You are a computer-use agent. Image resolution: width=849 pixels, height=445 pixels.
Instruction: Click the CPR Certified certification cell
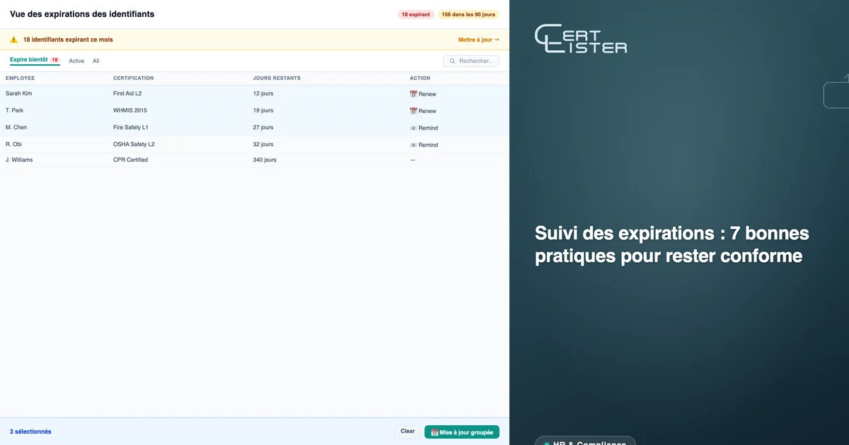pos(131,160)
